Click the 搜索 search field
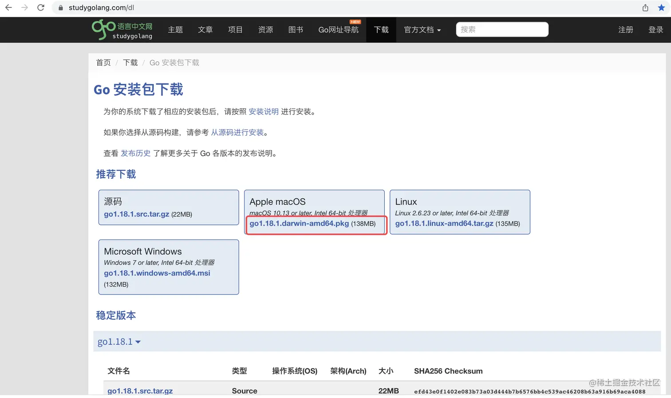The width and height of the screenshot is (671, 398). (x=502, y=29)
